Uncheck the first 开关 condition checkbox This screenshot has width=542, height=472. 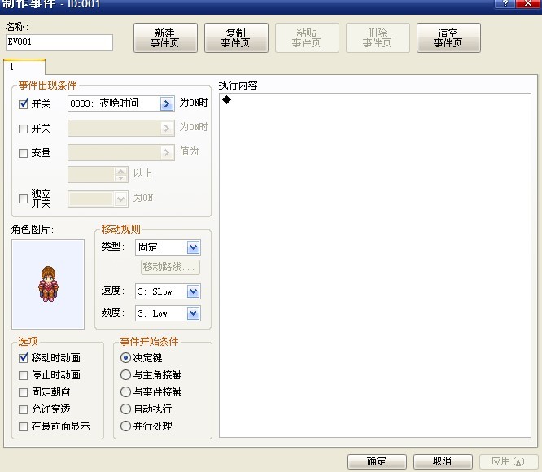[23, 104]
